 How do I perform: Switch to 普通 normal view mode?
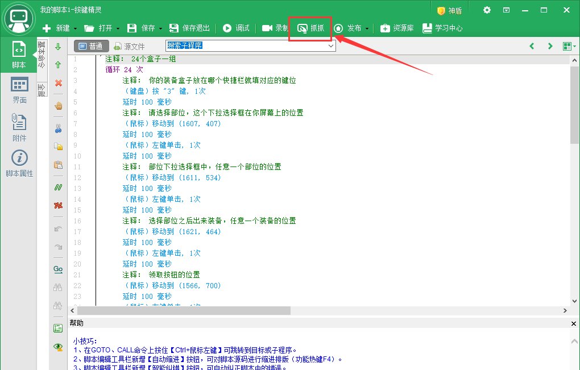point(90,46)
